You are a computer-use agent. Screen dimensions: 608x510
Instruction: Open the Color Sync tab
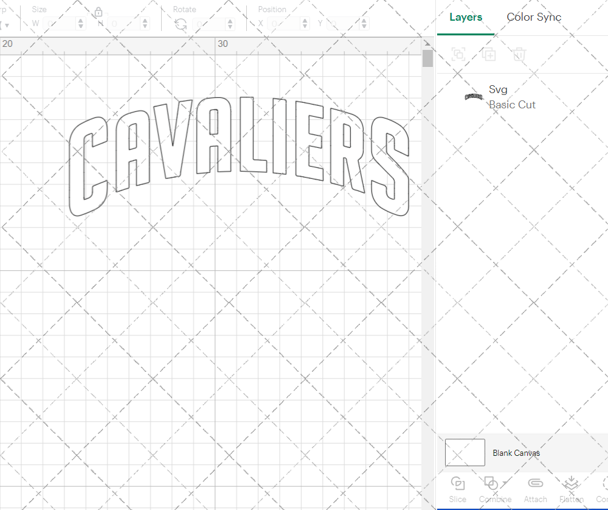[x=534, y=17]
